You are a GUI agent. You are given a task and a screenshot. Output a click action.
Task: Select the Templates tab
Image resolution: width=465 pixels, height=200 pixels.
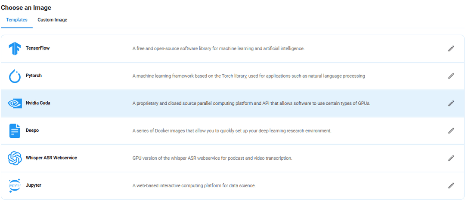pyautogui.click(x=17, y=20)
